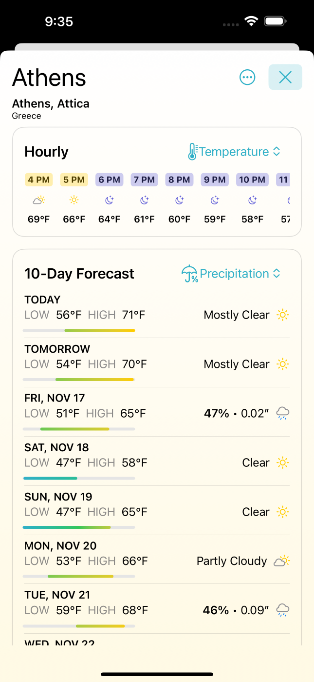Open the more options ellipsis menu

(247, 77)
